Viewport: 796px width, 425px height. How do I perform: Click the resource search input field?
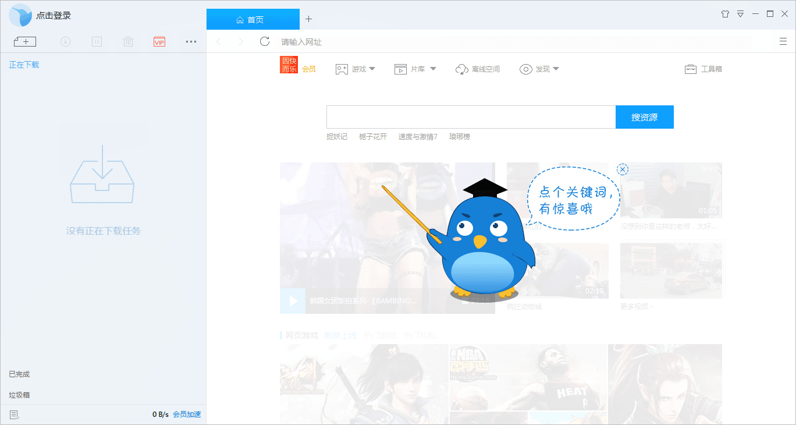point(470,117)
